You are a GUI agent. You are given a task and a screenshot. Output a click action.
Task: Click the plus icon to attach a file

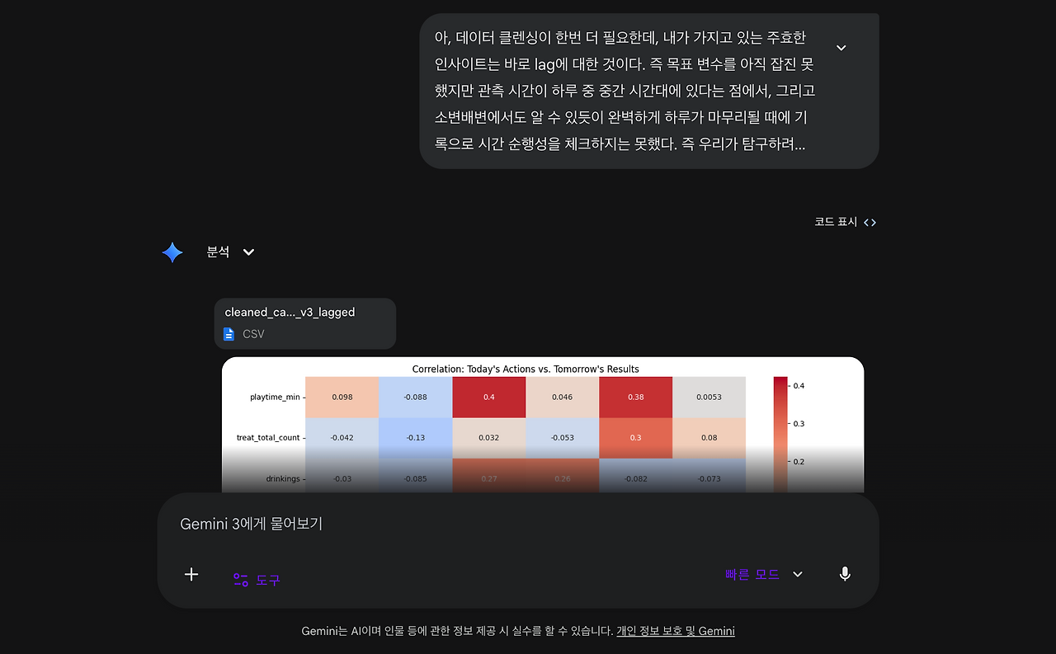191,574
